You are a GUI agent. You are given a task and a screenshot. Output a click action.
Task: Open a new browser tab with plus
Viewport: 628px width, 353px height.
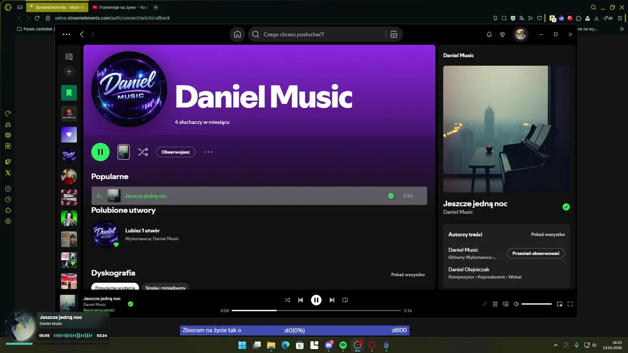coord(156,7)
